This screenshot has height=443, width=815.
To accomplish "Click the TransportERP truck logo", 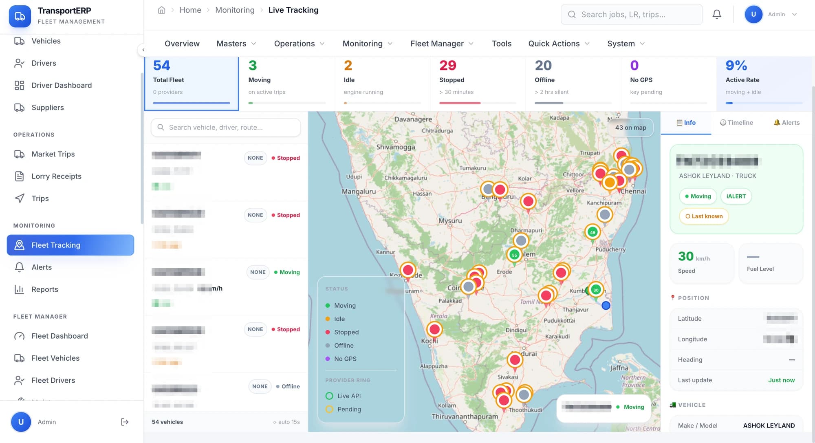I will 20,16.
